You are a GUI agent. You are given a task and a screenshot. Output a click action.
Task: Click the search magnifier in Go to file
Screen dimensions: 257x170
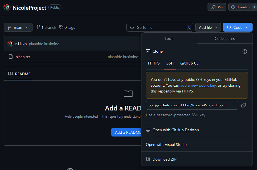132,27
